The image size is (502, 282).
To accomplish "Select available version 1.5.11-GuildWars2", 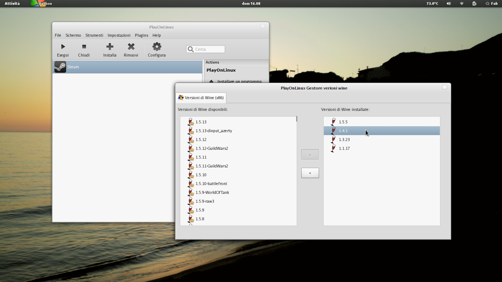I will click(239, 166).
